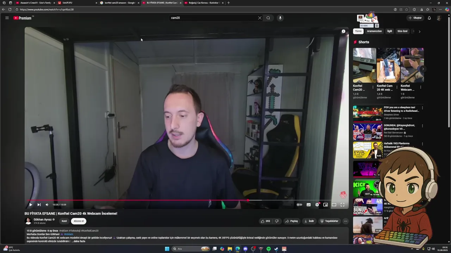Image resolution: width=451 pixels, height=253 pixels.
Task: Switch to Boğaziçi Caz Korosu tab
Action: (x=204, y=3)
